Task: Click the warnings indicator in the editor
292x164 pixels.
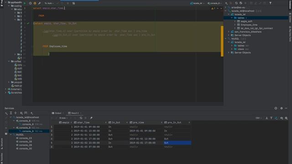Action: click(213, 8)
